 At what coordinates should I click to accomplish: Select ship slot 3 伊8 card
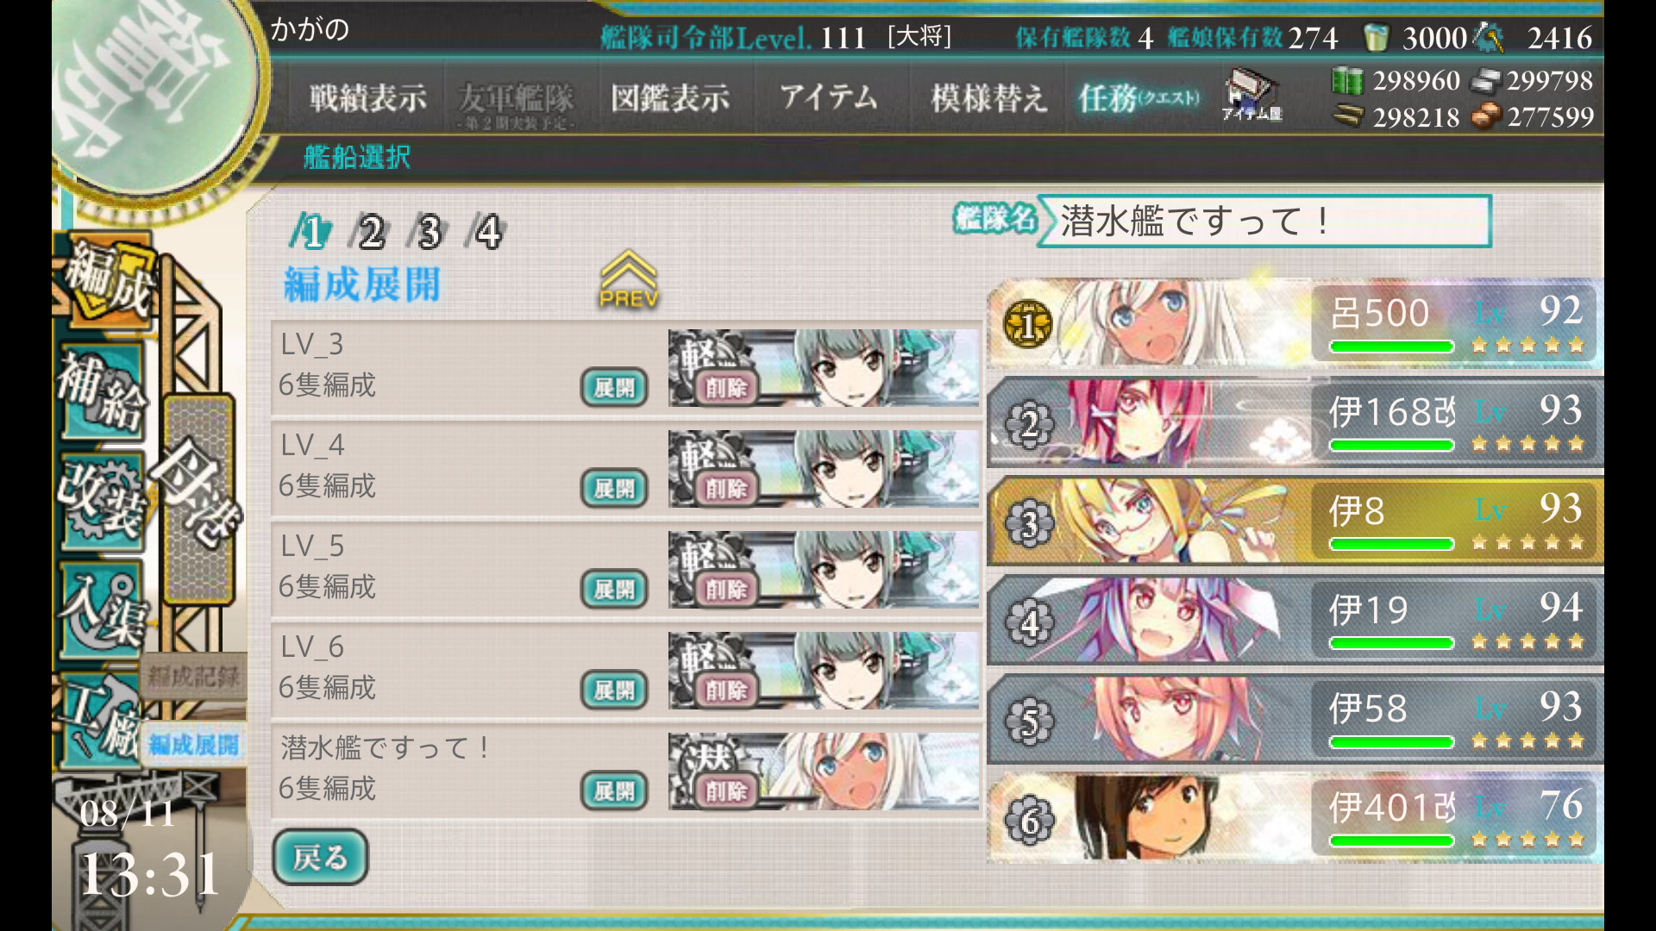pyautogui.click(x=1295, y=521)
